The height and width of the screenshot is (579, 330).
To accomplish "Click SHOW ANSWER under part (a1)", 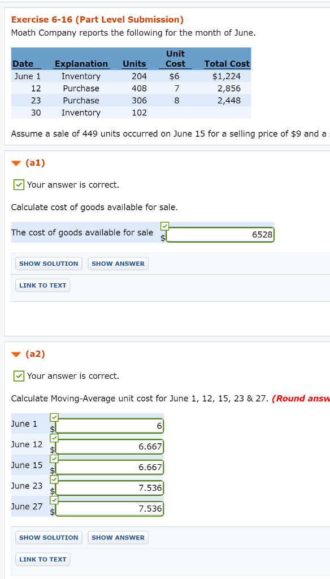I will (x=118, y=263).
